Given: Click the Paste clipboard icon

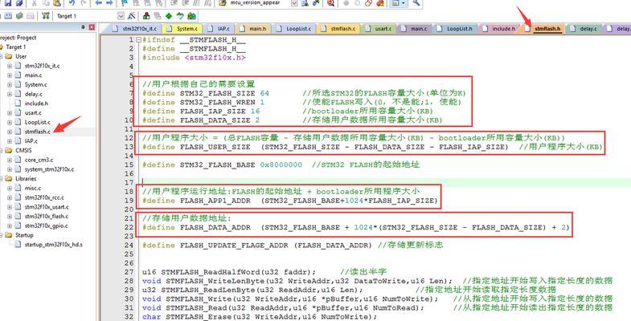Looking at the screenshot, I should (57, 3).
